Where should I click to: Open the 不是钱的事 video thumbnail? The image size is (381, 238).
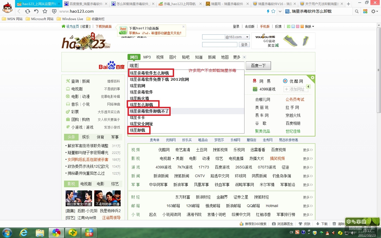[107, 198]
